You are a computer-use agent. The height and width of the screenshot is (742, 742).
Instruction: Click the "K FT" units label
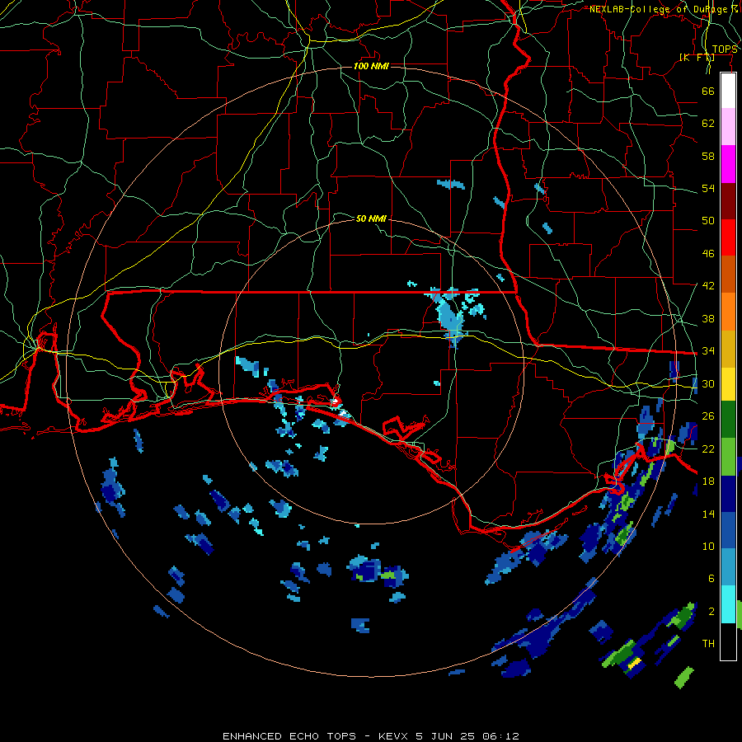pos(697,57)
